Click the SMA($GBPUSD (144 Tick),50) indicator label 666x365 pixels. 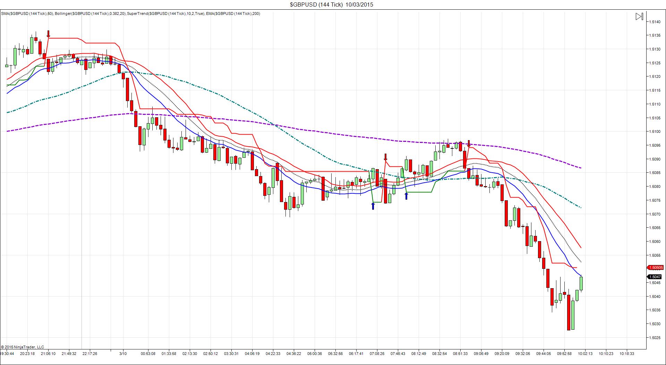[27, 13]
